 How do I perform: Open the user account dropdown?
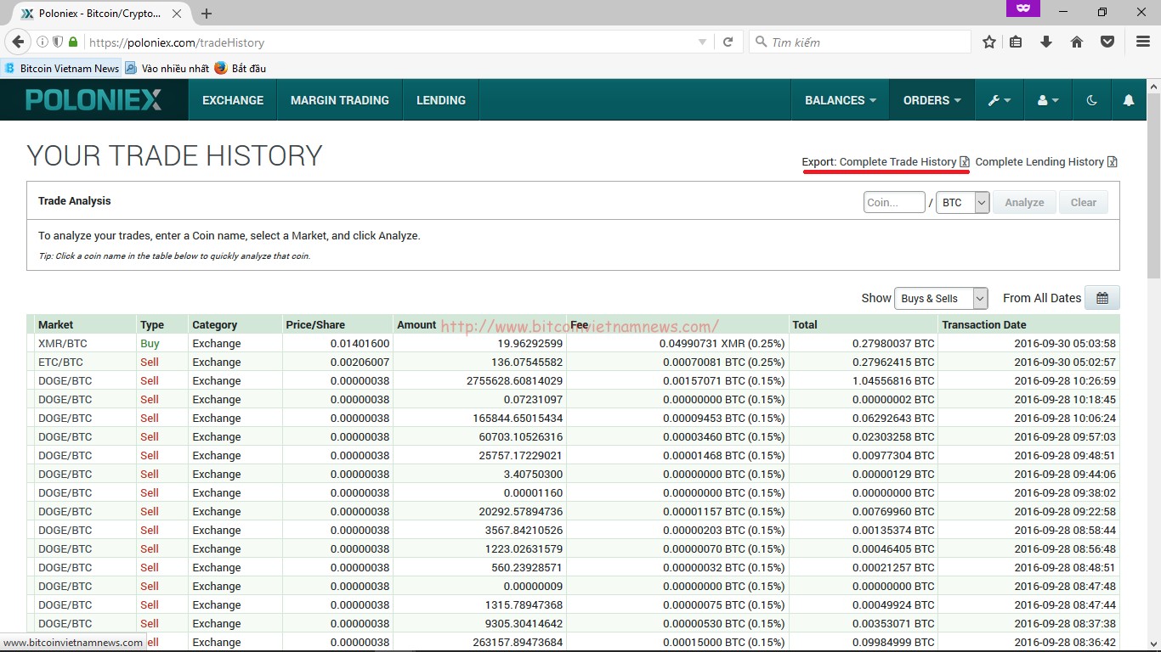[1049, 100]
